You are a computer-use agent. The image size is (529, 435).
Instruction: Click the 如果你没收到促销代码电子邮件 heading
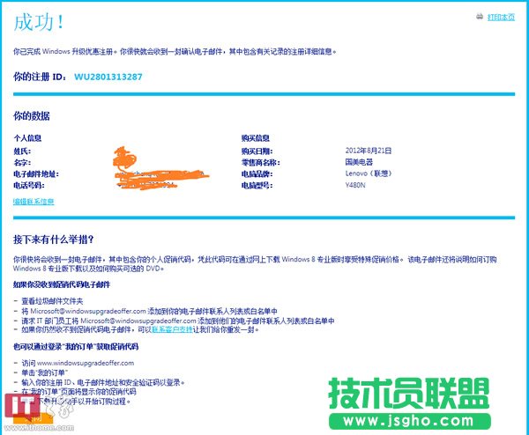tap(62, 284)
